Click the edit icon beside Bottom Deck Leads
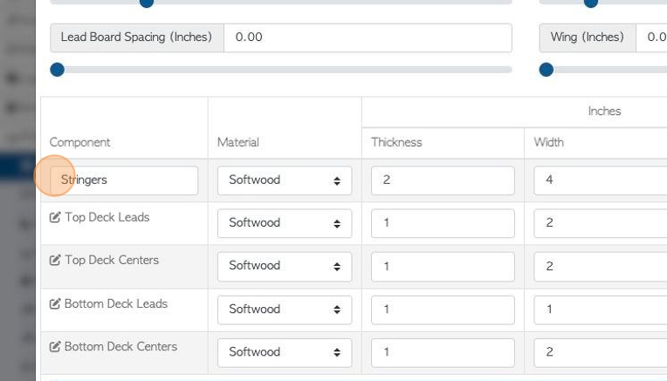667x381 pixels. 55,303
